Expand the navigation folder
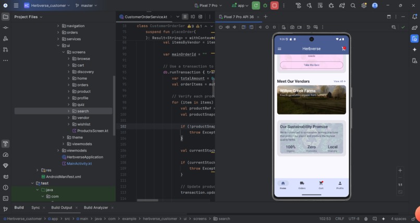This screenshot has height=223, width=420. coord(58,26)
